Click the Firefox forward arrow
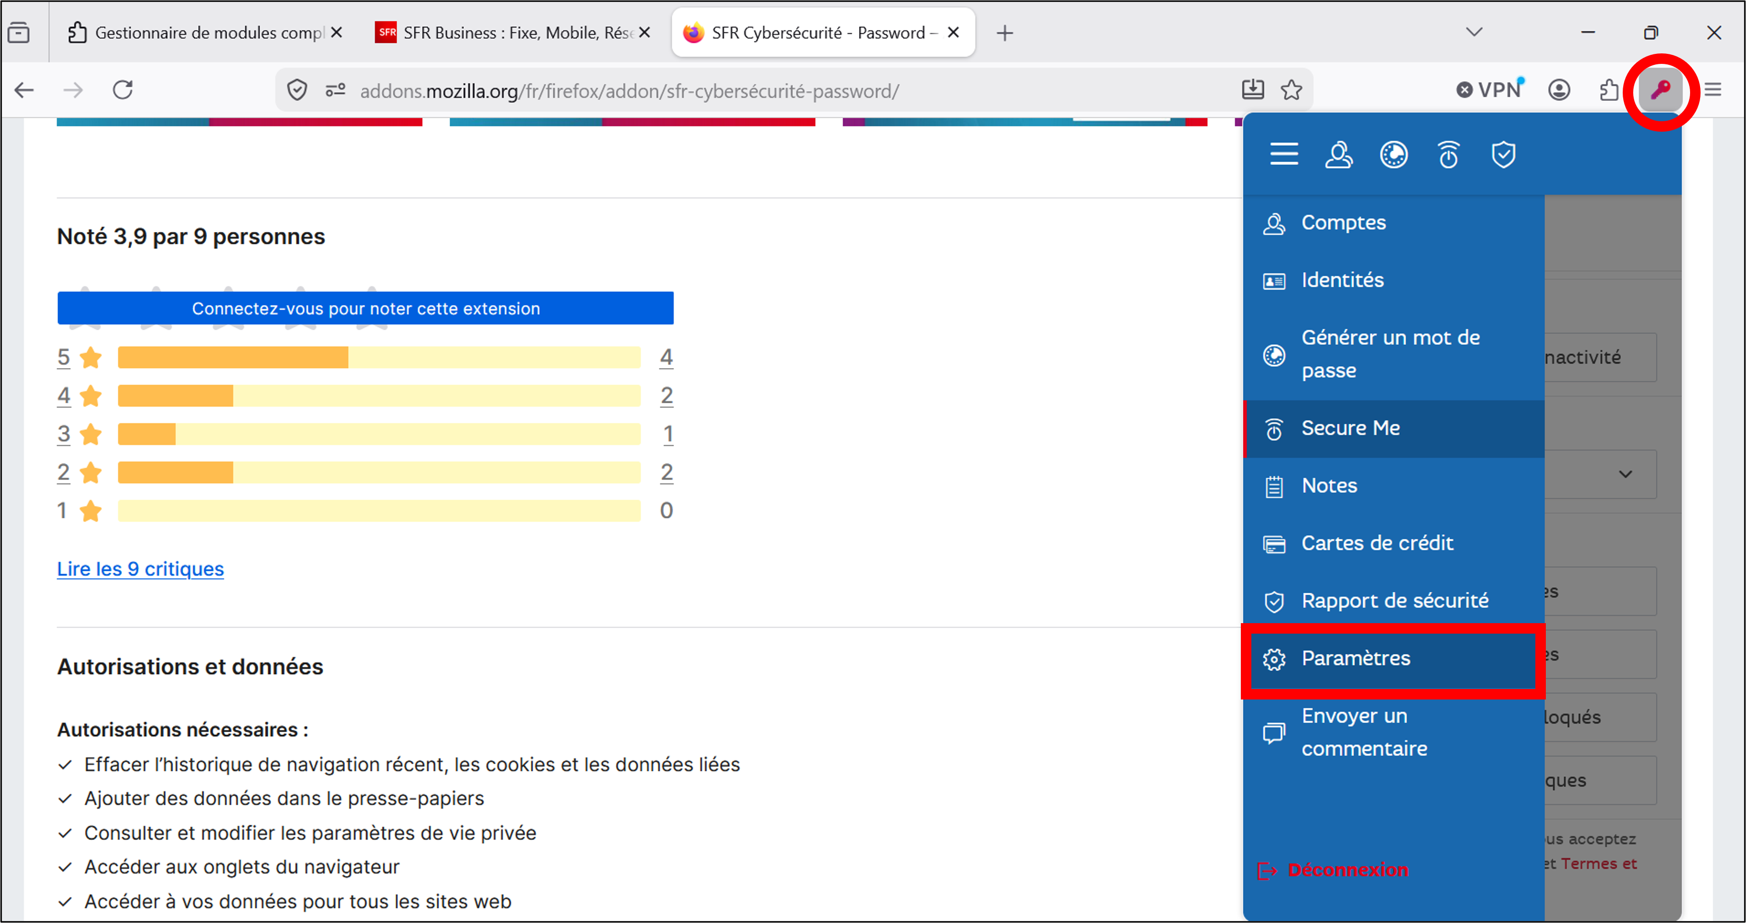Image resolution: width=1746 pixels, height=923 pixels. [x=72, y=90]
